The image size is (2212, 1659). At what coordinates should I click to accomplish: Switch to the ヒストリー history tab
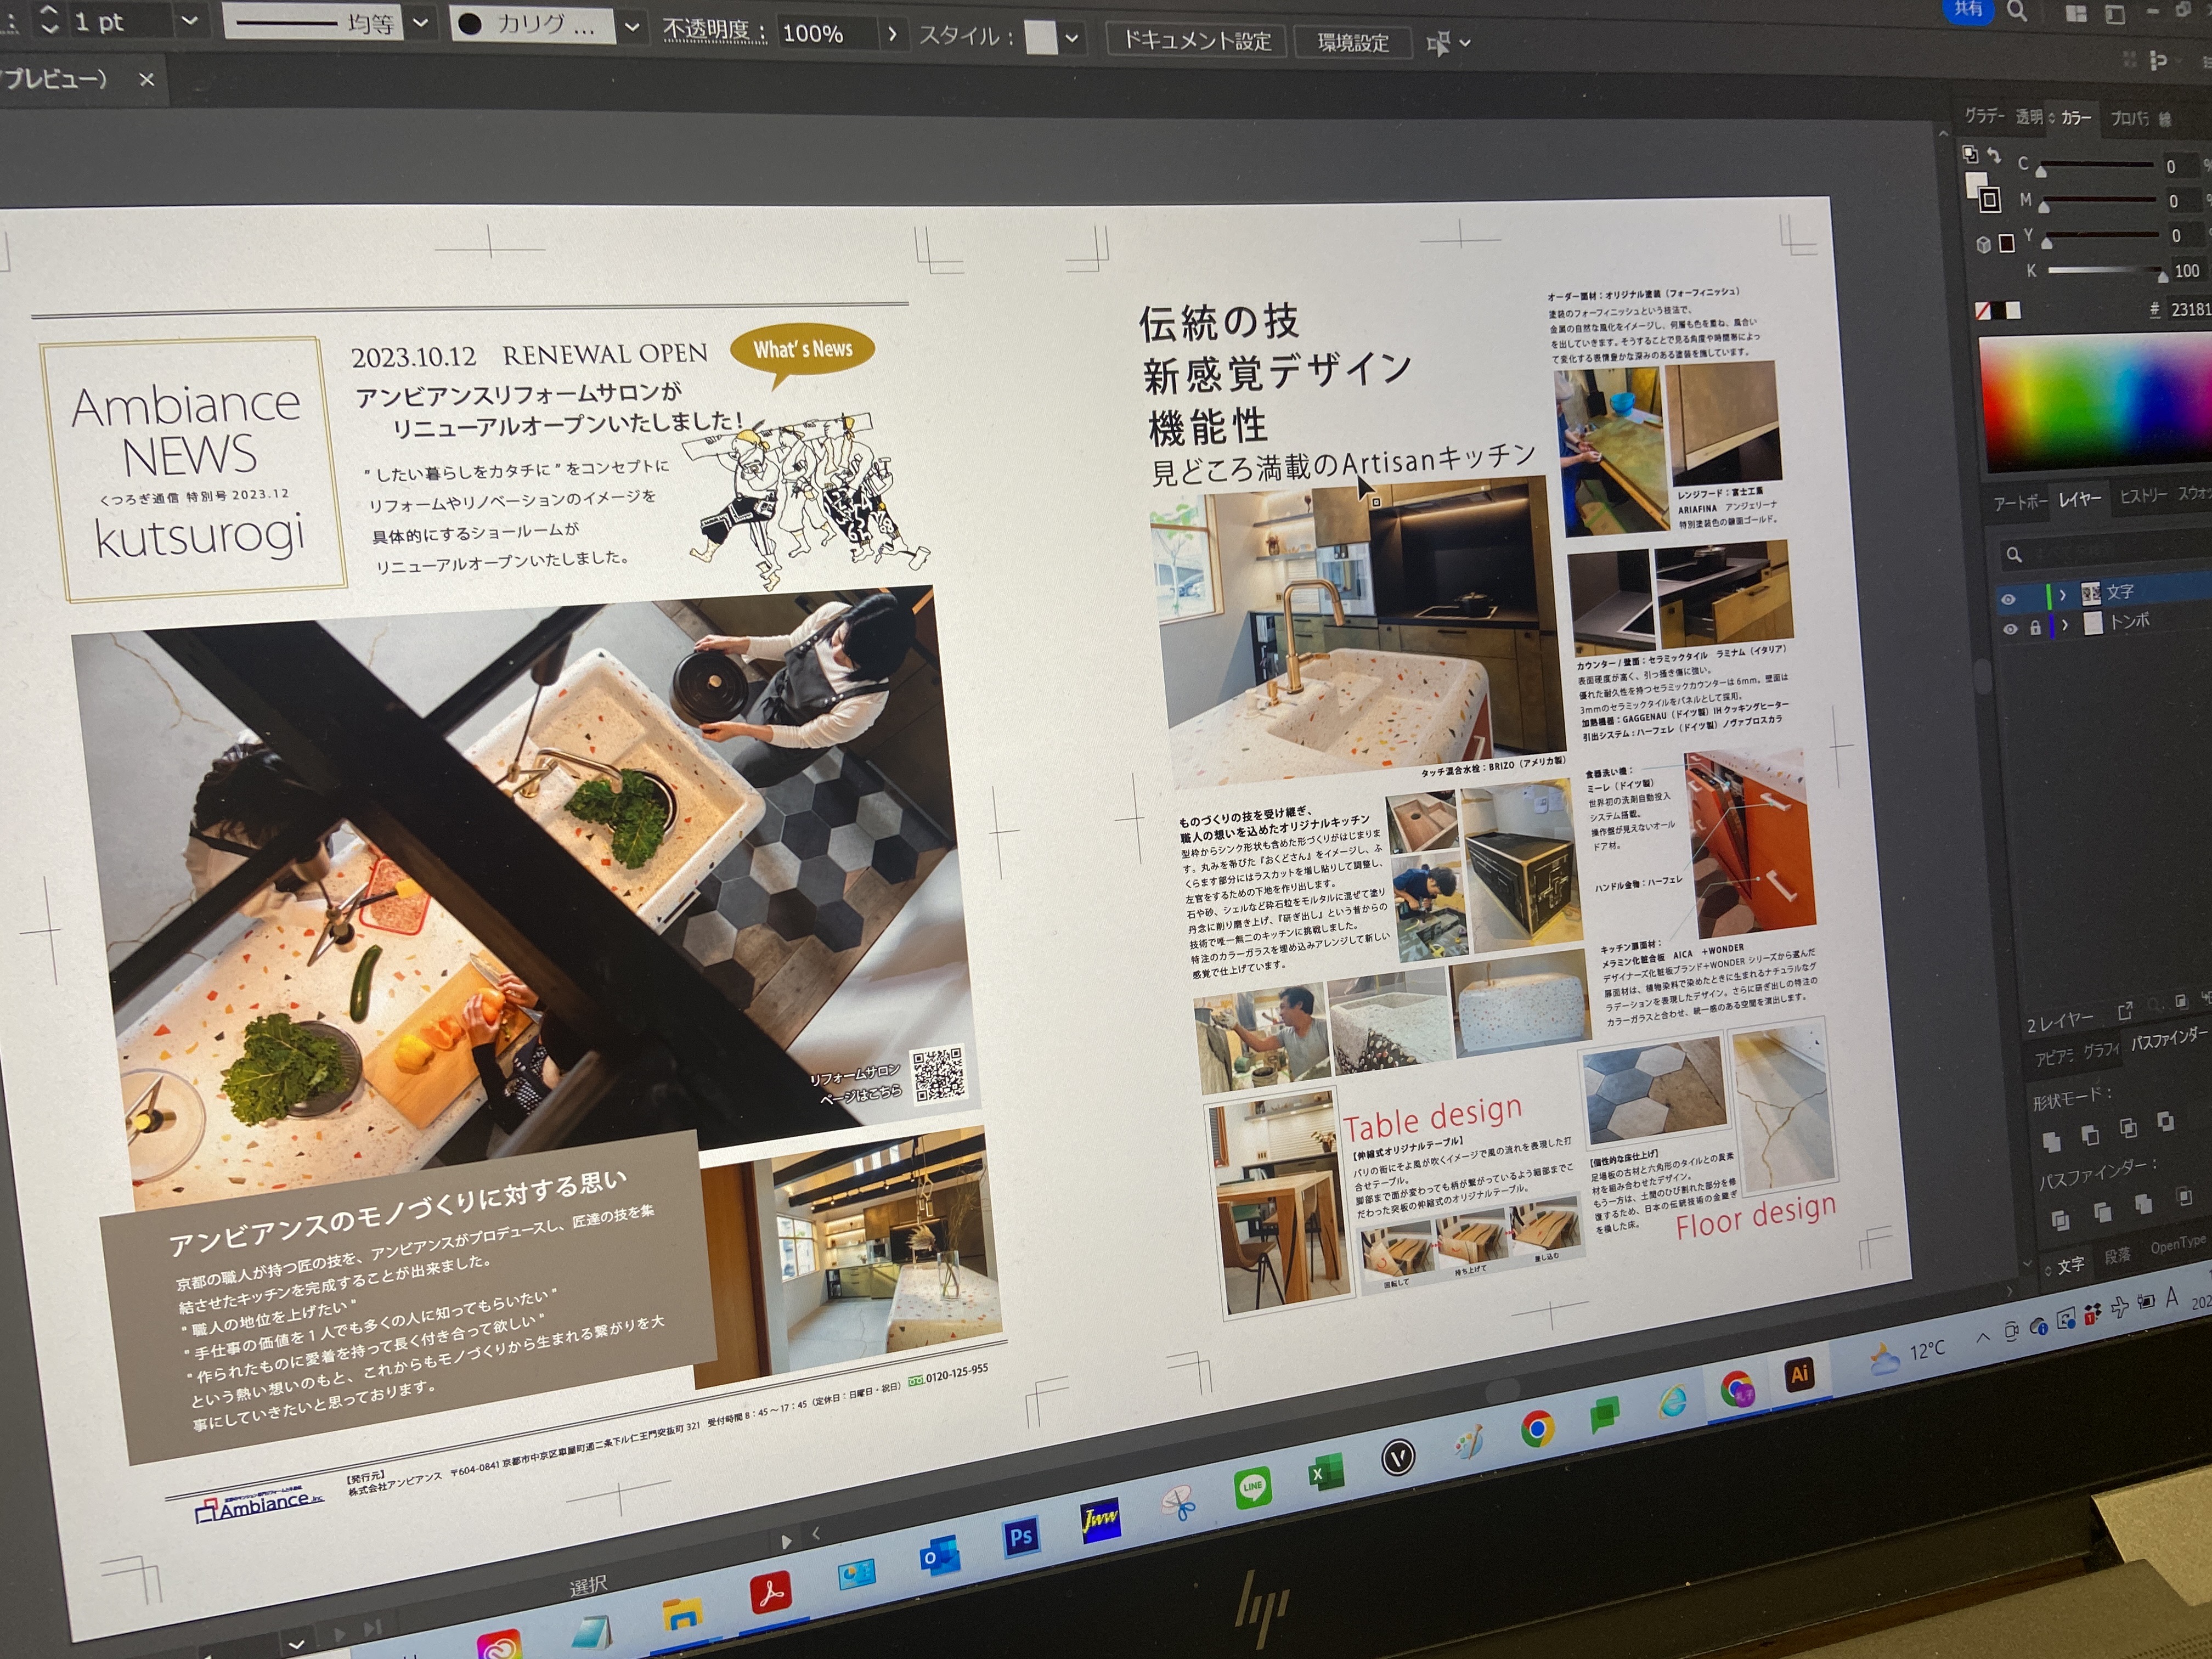coord(2143,496)
